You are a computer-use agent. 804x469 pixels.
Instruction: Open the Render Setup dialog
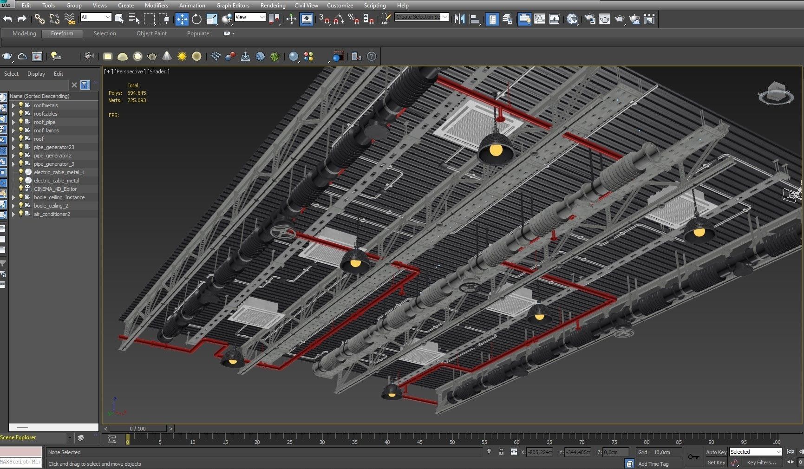click(590, 19)
